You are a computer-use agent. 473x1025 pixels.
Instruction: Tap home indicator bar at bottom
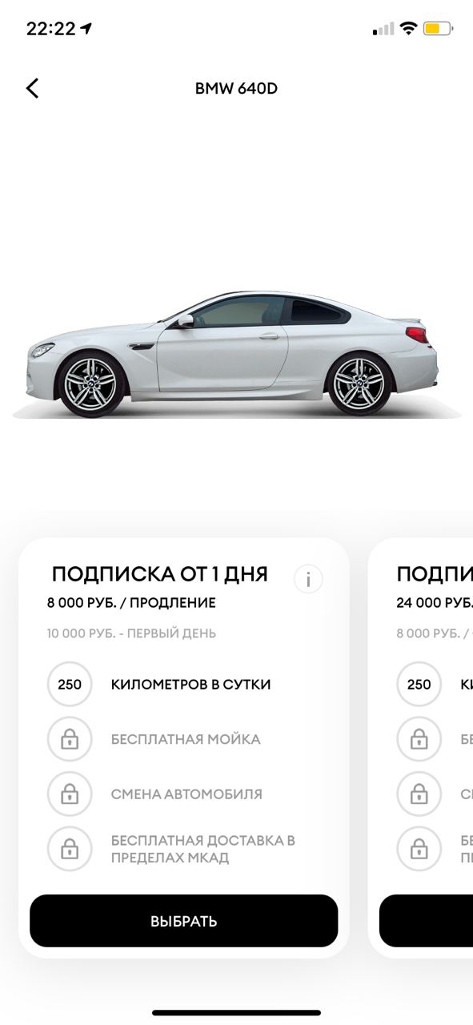pyautogui.click(x=237, y=1013)
